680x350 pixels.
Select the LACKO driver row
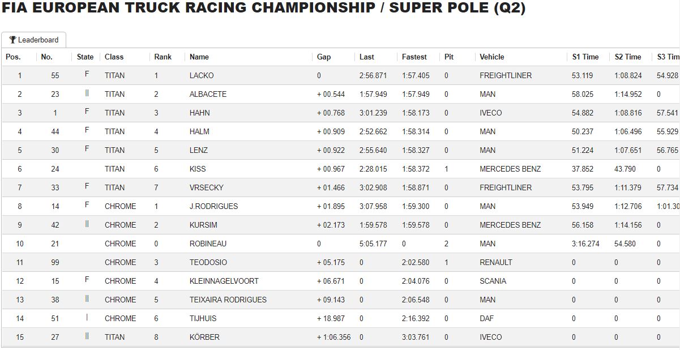(x=340, y=75)
